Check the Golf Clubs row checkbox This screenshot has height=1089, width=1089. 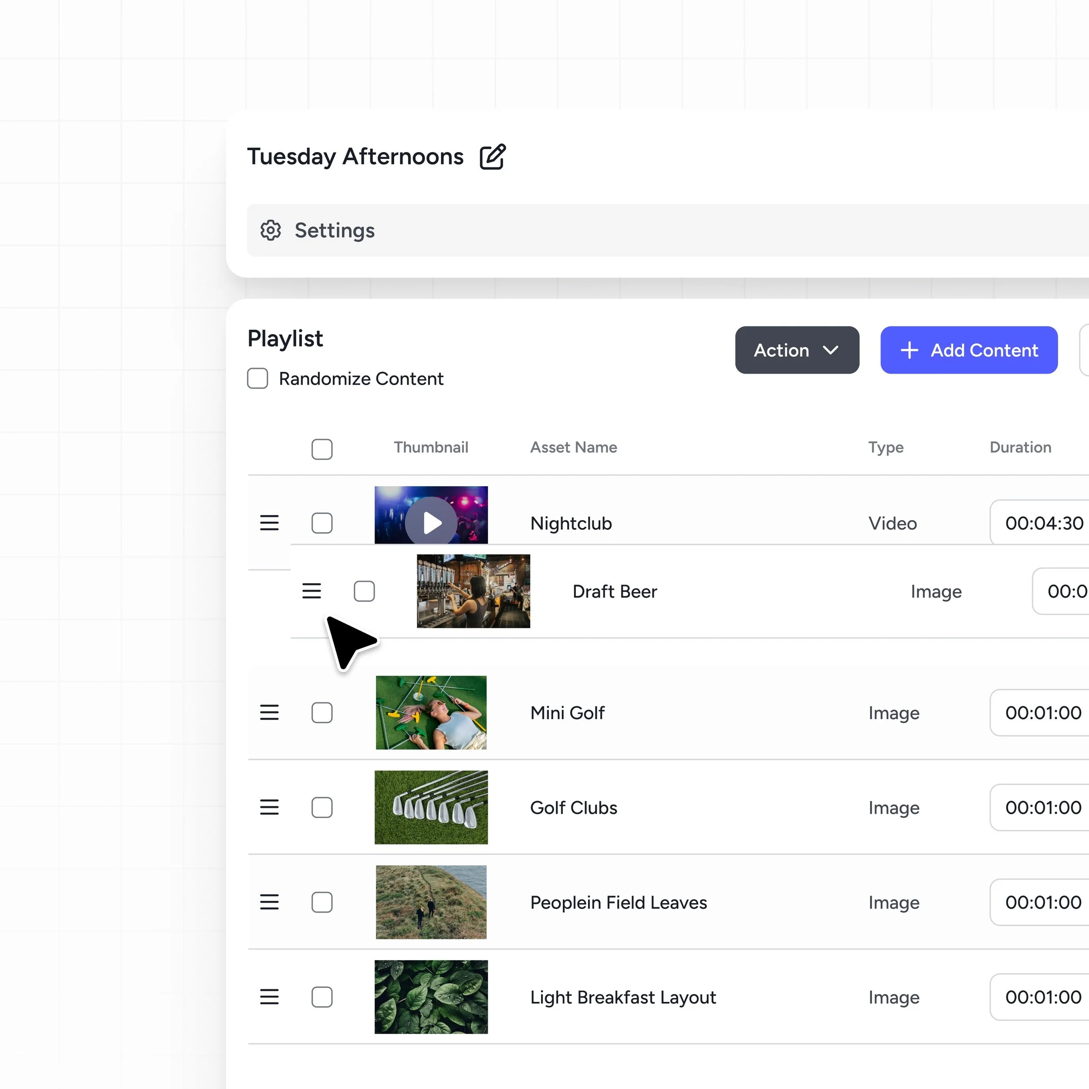coord(322,807)
